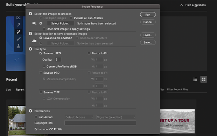Image resolution: width=217 pixels, height=136 pixels.
Task: Switch Recent files to list view
Action: 195,79
